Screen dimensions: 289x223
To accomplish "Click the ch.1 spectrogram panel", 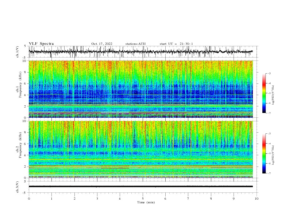I will pos(141,89).
